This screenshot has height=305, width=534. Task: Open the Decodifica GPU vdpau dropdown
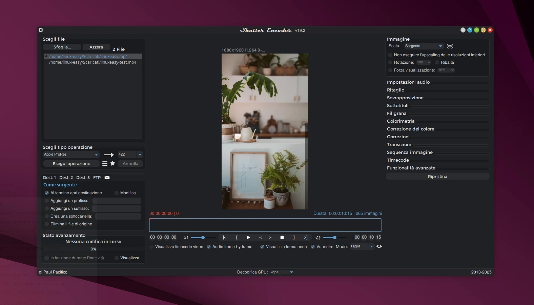[282, 272]
